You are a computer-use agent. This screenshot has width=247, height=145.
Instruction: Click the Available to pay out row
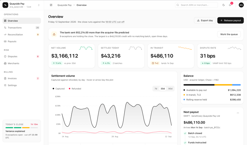coord(212,90)
